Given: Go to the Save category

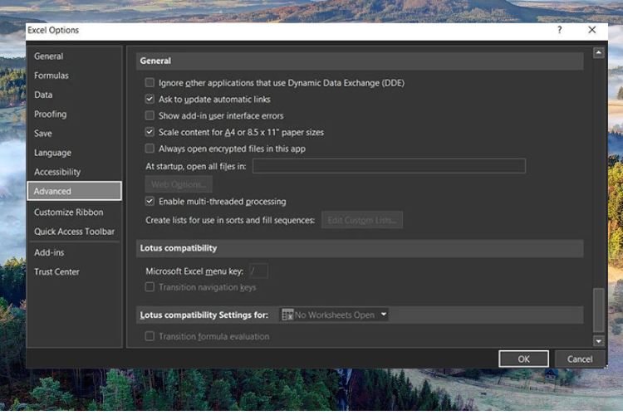Looking at the screenshot, I should pyautogui.click(x=43, y=134).
